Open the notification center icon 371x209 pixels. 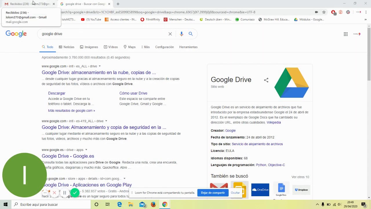(364, 204)
